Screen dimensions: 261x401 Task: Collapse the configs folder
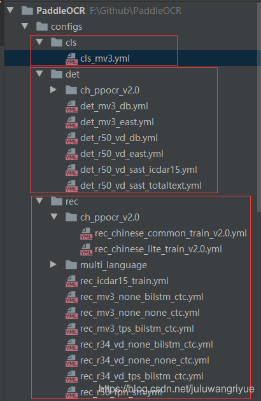[x=25, y=26]
